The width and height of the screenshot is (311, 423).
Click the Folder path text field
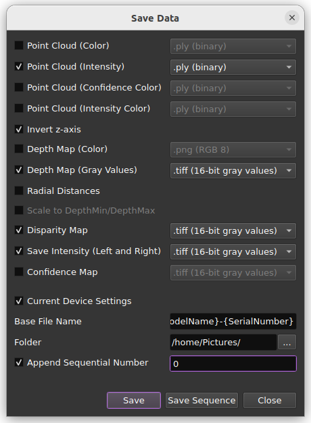click(223, 343)
